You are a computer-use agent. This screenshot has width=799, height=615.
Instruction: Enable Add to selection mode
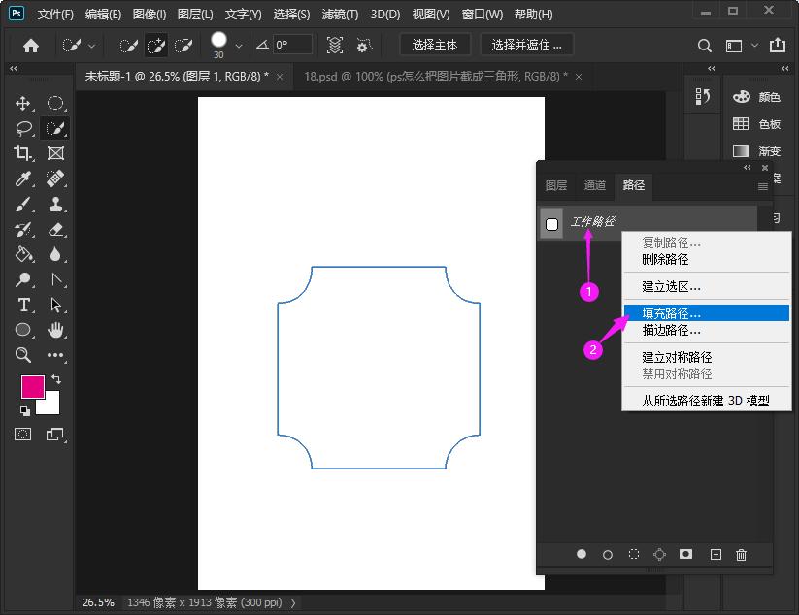[155, 46]
